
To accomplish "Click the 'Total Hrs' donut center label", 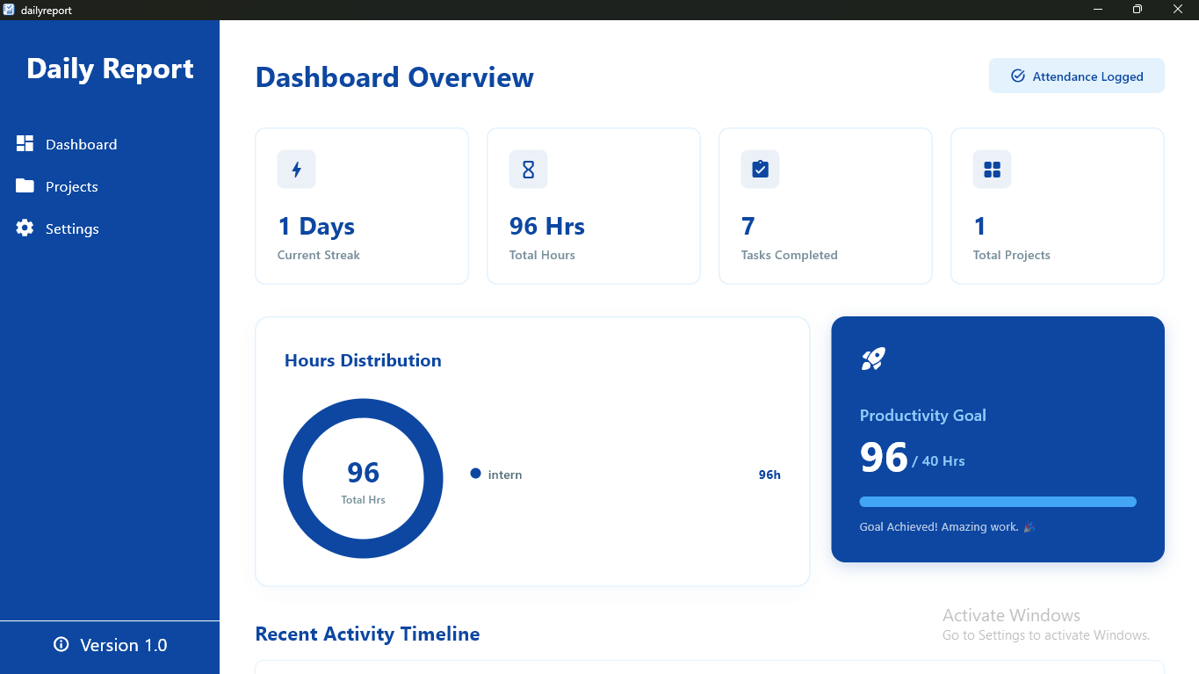I will [363, 499].
